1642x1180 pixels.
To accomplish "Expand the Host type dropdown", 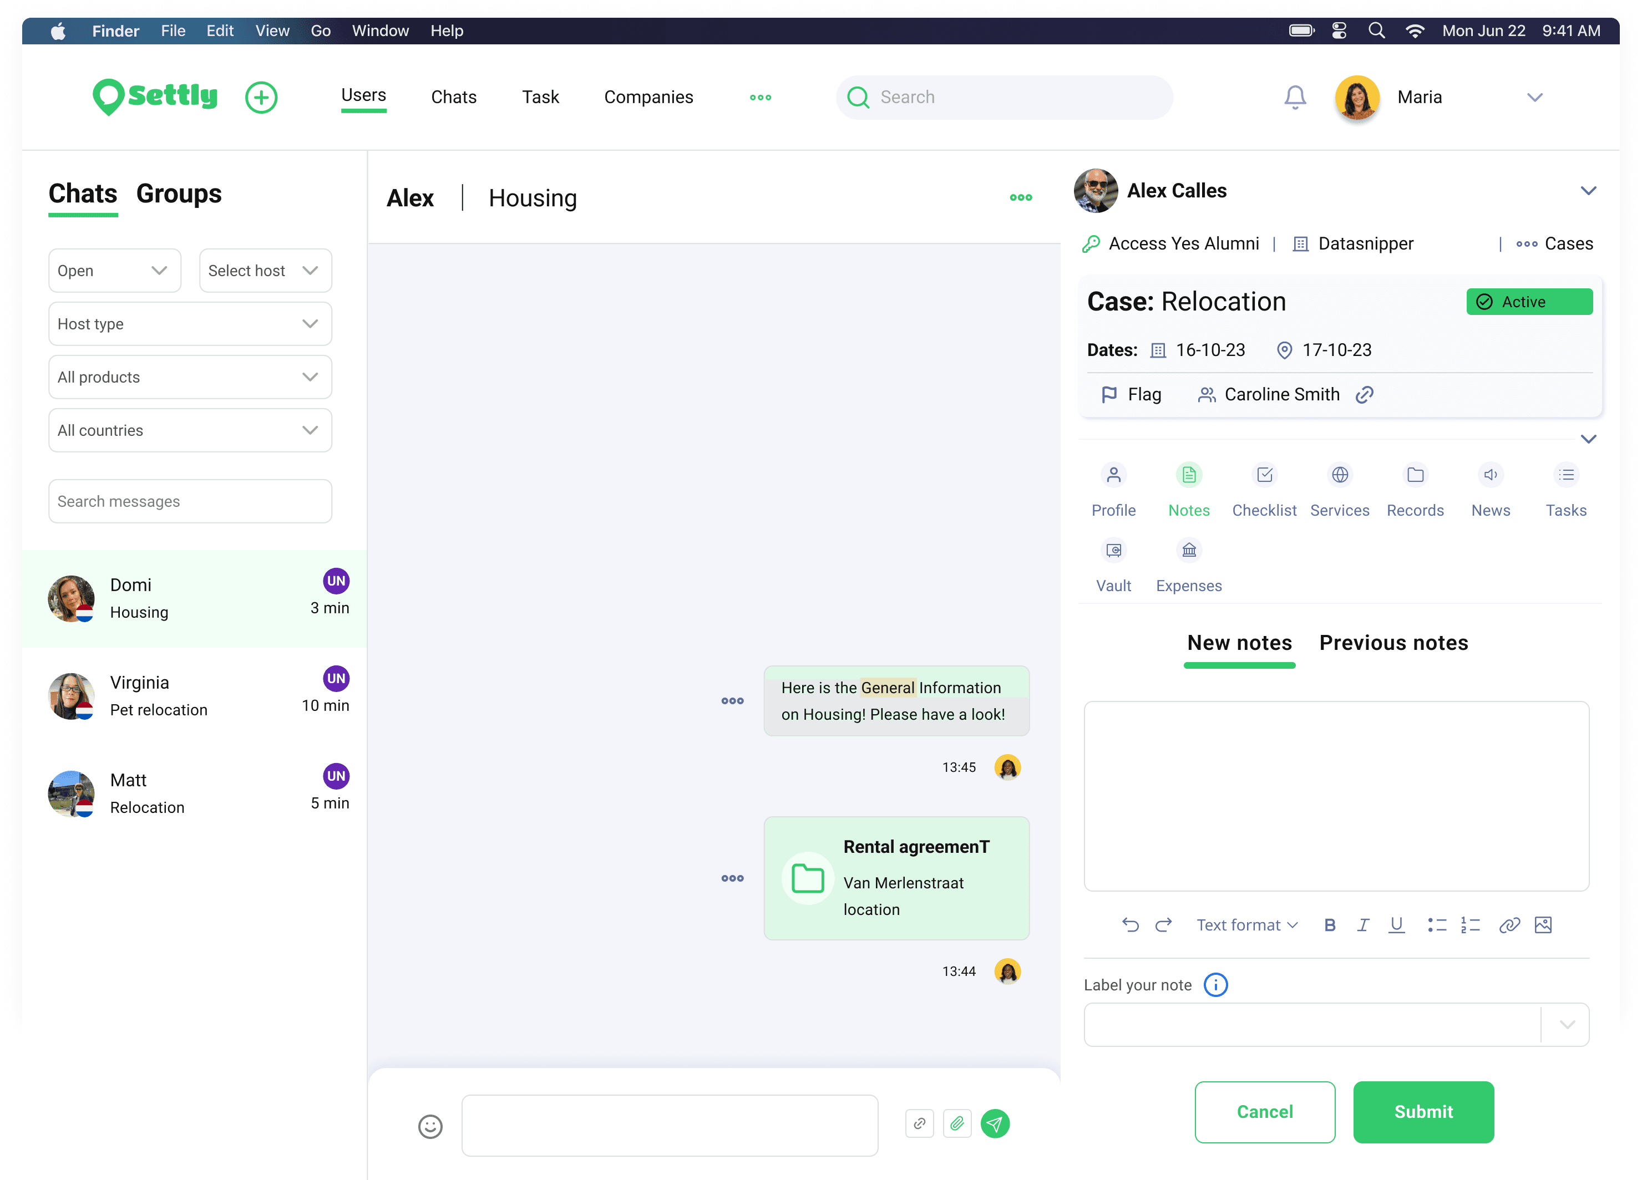I will (190, 323).
